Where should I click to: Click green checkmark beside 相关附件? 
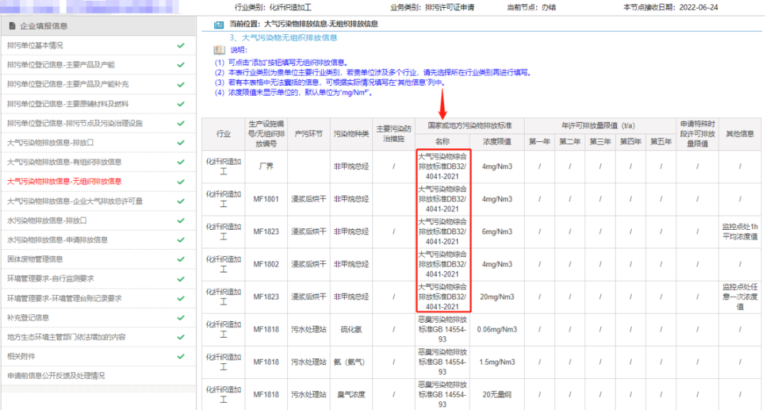pos(181,356)
